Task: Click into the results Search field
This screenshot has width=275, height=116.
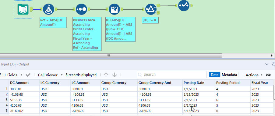Action: (x=171, y=75)
